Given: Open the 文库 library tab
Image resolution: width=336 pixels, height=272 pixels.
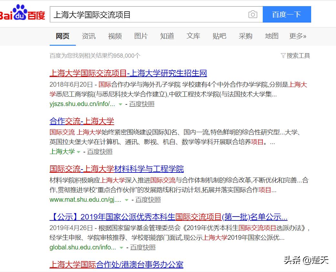Looking at the screenshot, I should click(193, 36).
